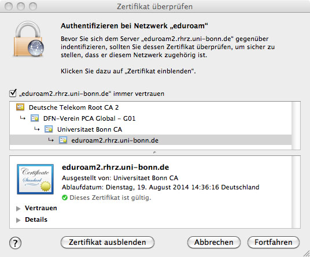Click the Abbrechen button
The width and height of the screenshot is (310, 257).
[214, 242]
